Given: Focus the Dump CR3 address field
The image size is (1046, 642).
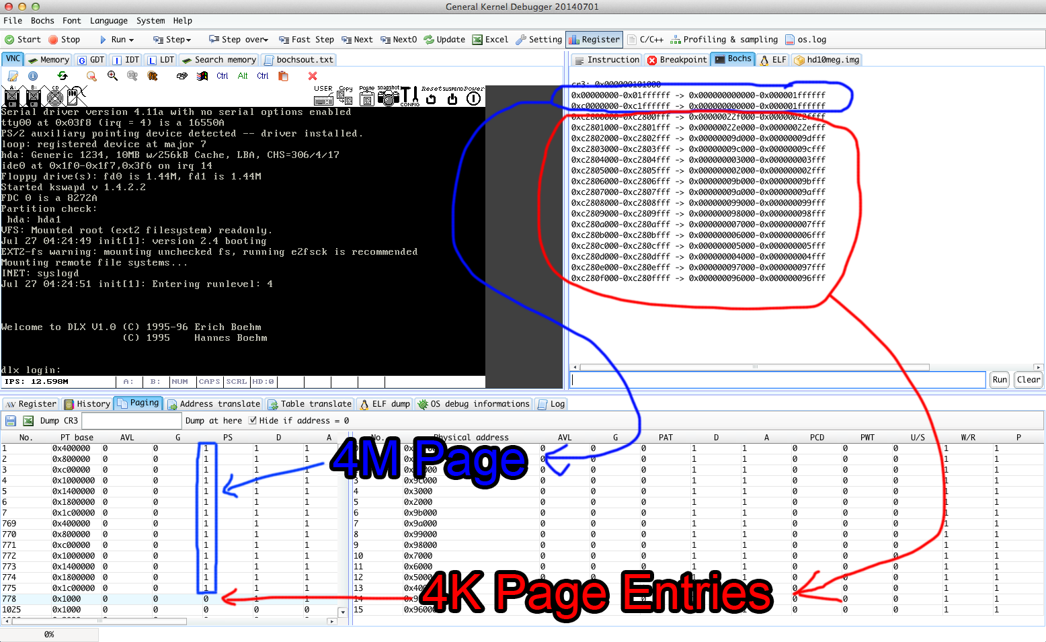Looking at the screenshot, I should [x=131, y=421].
